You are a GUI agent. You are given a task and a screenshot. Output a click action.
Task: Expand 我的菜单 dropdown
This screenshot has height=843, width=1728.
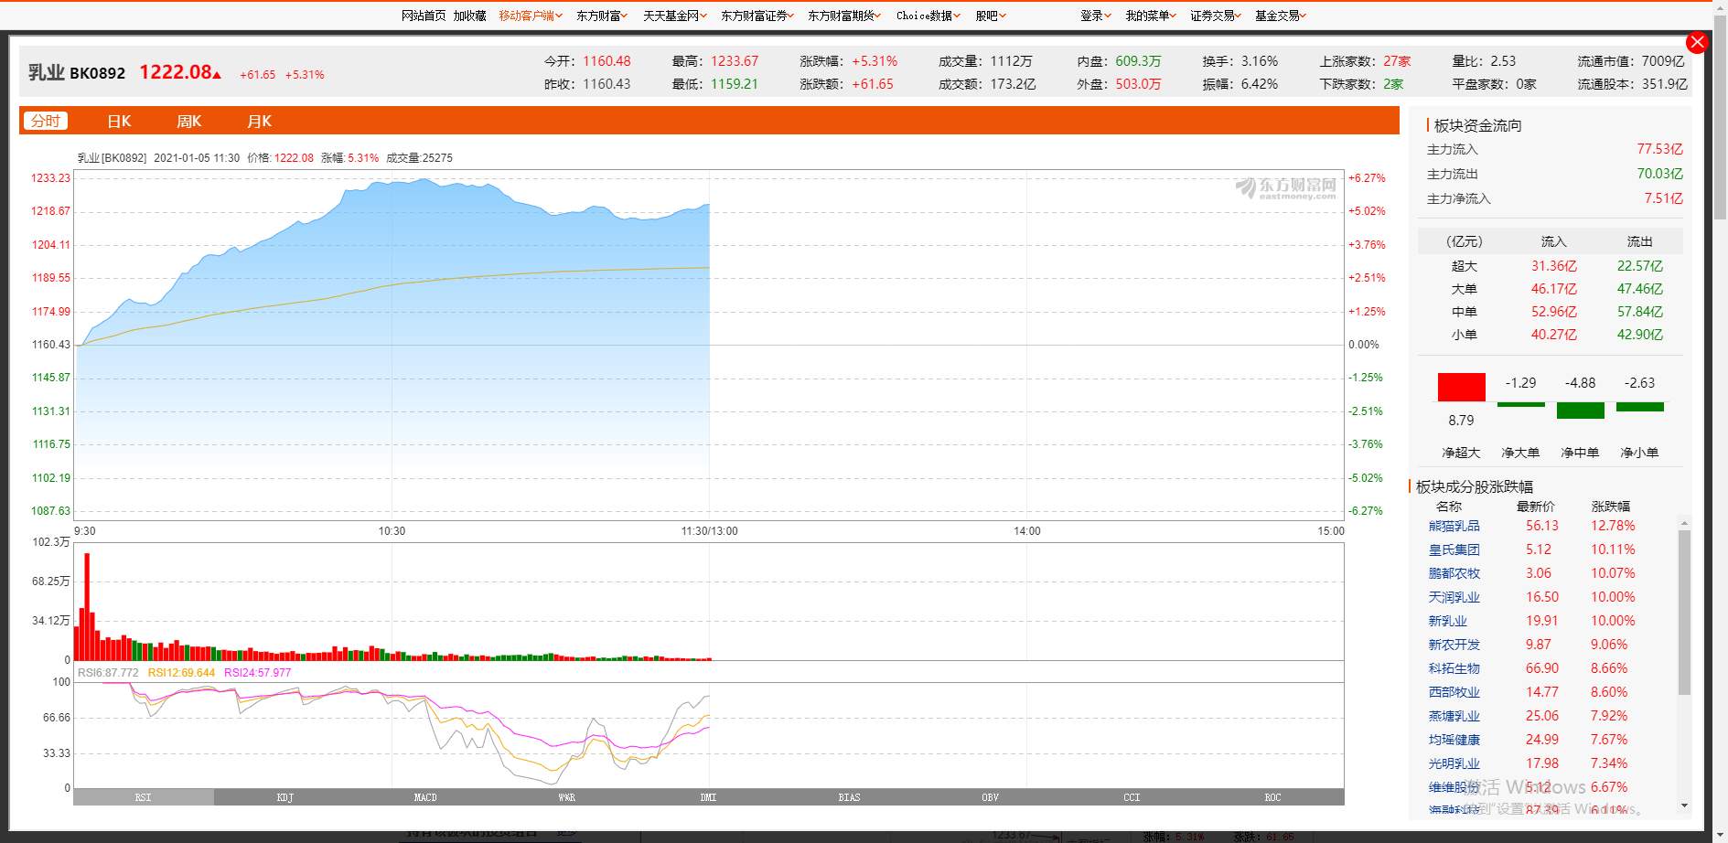click(x=1151, y=16)
